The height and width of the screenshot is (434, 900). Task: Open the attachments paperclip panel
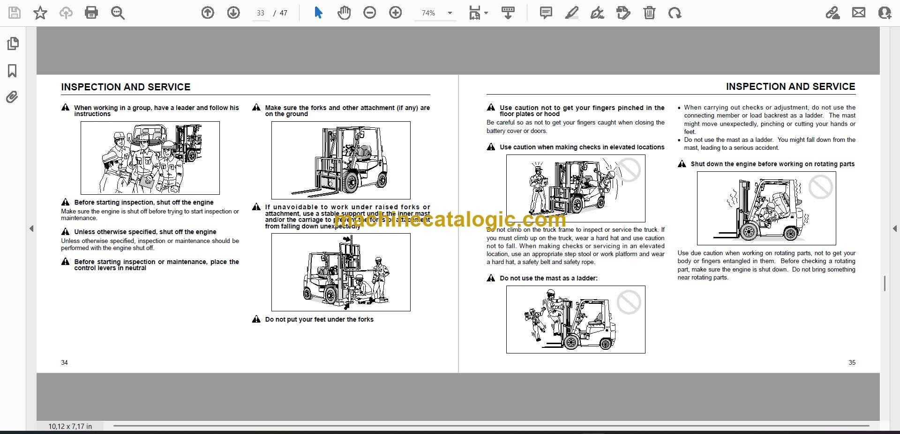pyautogui.click(x=12, y=97)
